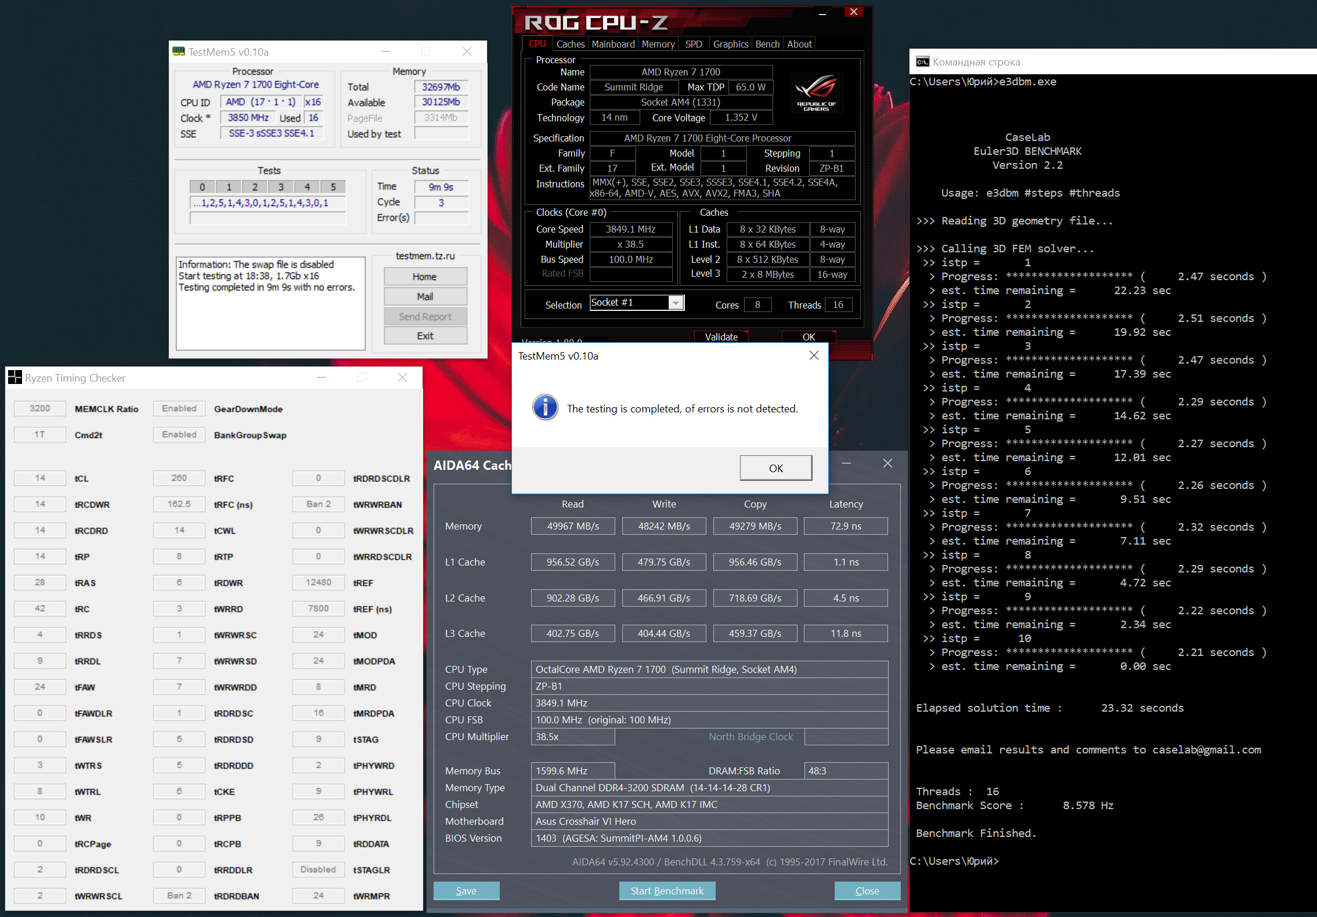Click the TestMem5 title bar icon
Image resolution: width=1317 pixels, height=917 pixels.
point(179,52)
